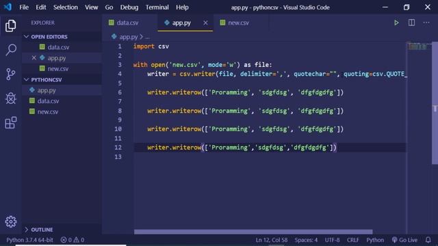Click new.csv file icon in PYTHONCSV folder
Image resolution: width=438 pixels, height=246 pixels.
(x=32, y=111)
